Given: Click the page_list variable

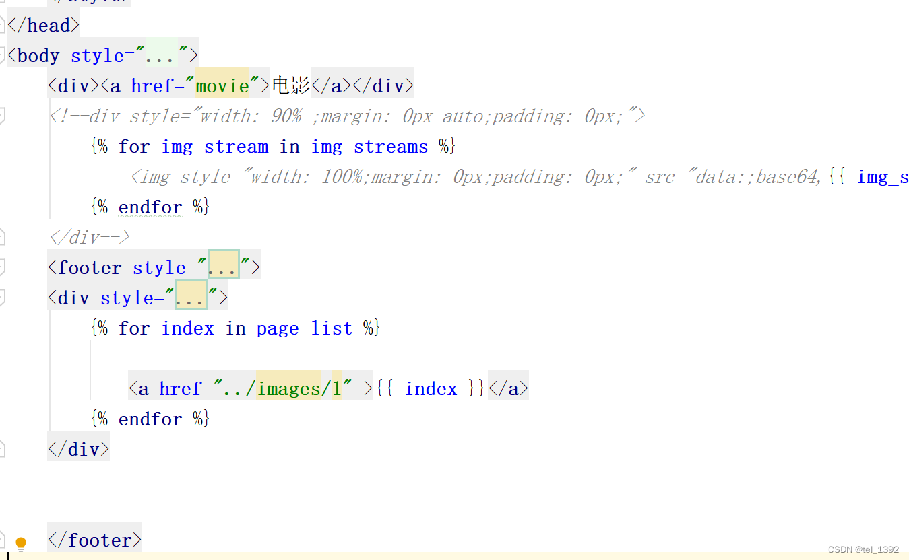Looking at the screenshot, I should coord(304,328).
